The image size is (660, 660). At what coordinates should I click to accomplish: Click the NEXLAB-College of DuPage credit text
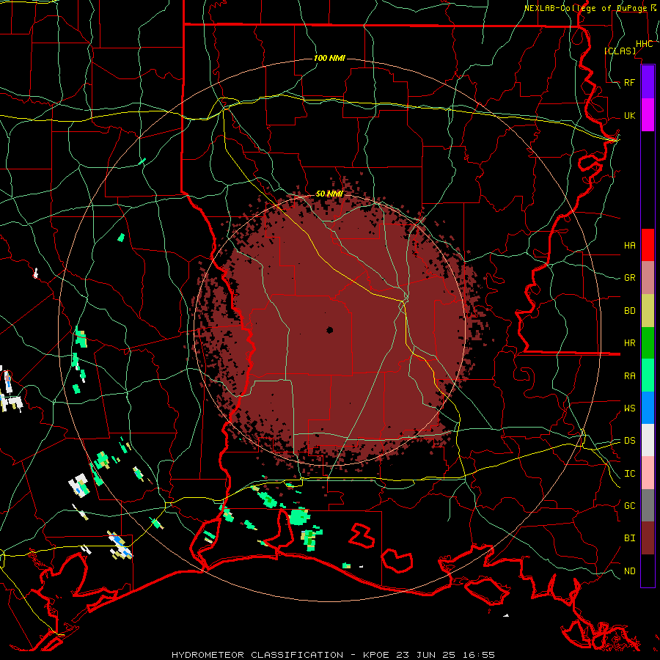(585, 8)
